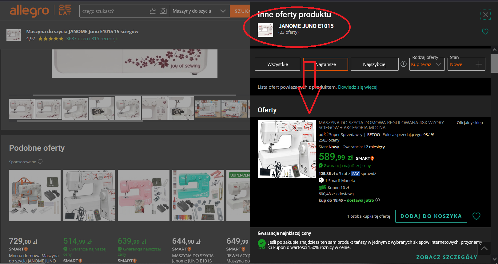Click the scroll-to-top arrow button
Screen dimensions: 498x264
click(484, 248)
